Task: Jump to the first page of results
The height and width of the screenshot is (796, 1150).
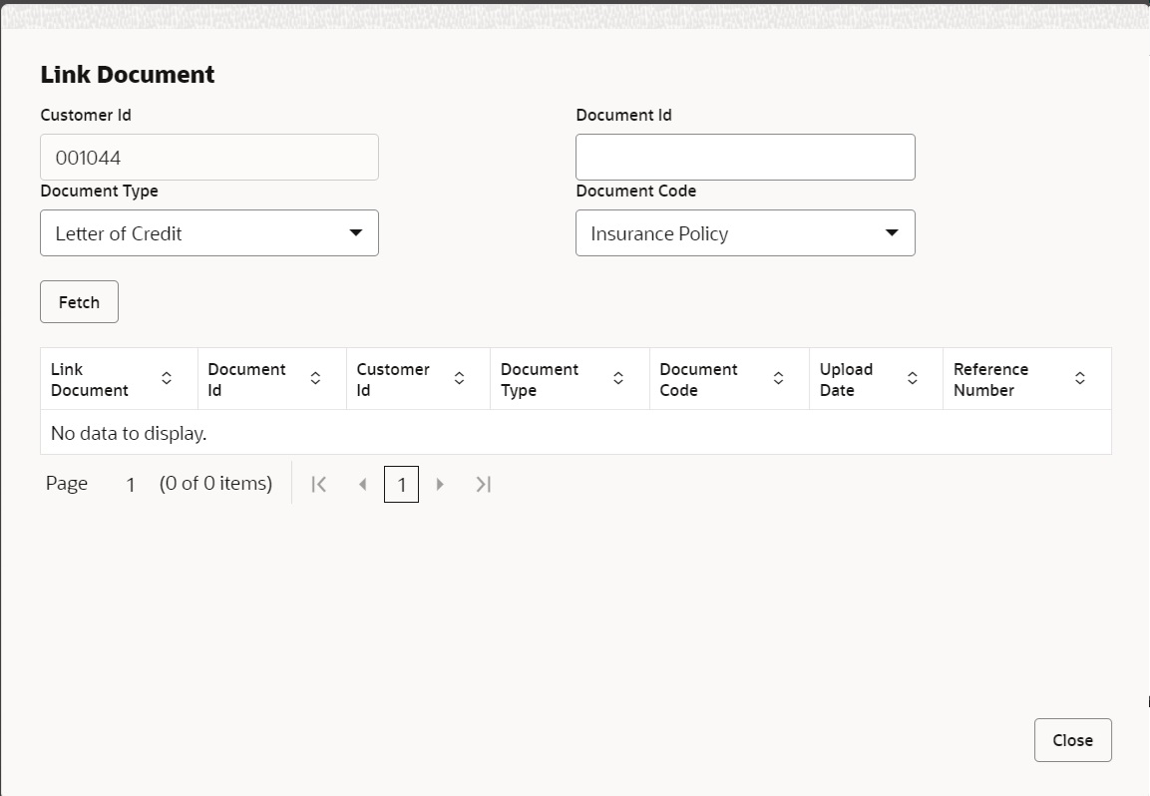Action: click(318, 483)
